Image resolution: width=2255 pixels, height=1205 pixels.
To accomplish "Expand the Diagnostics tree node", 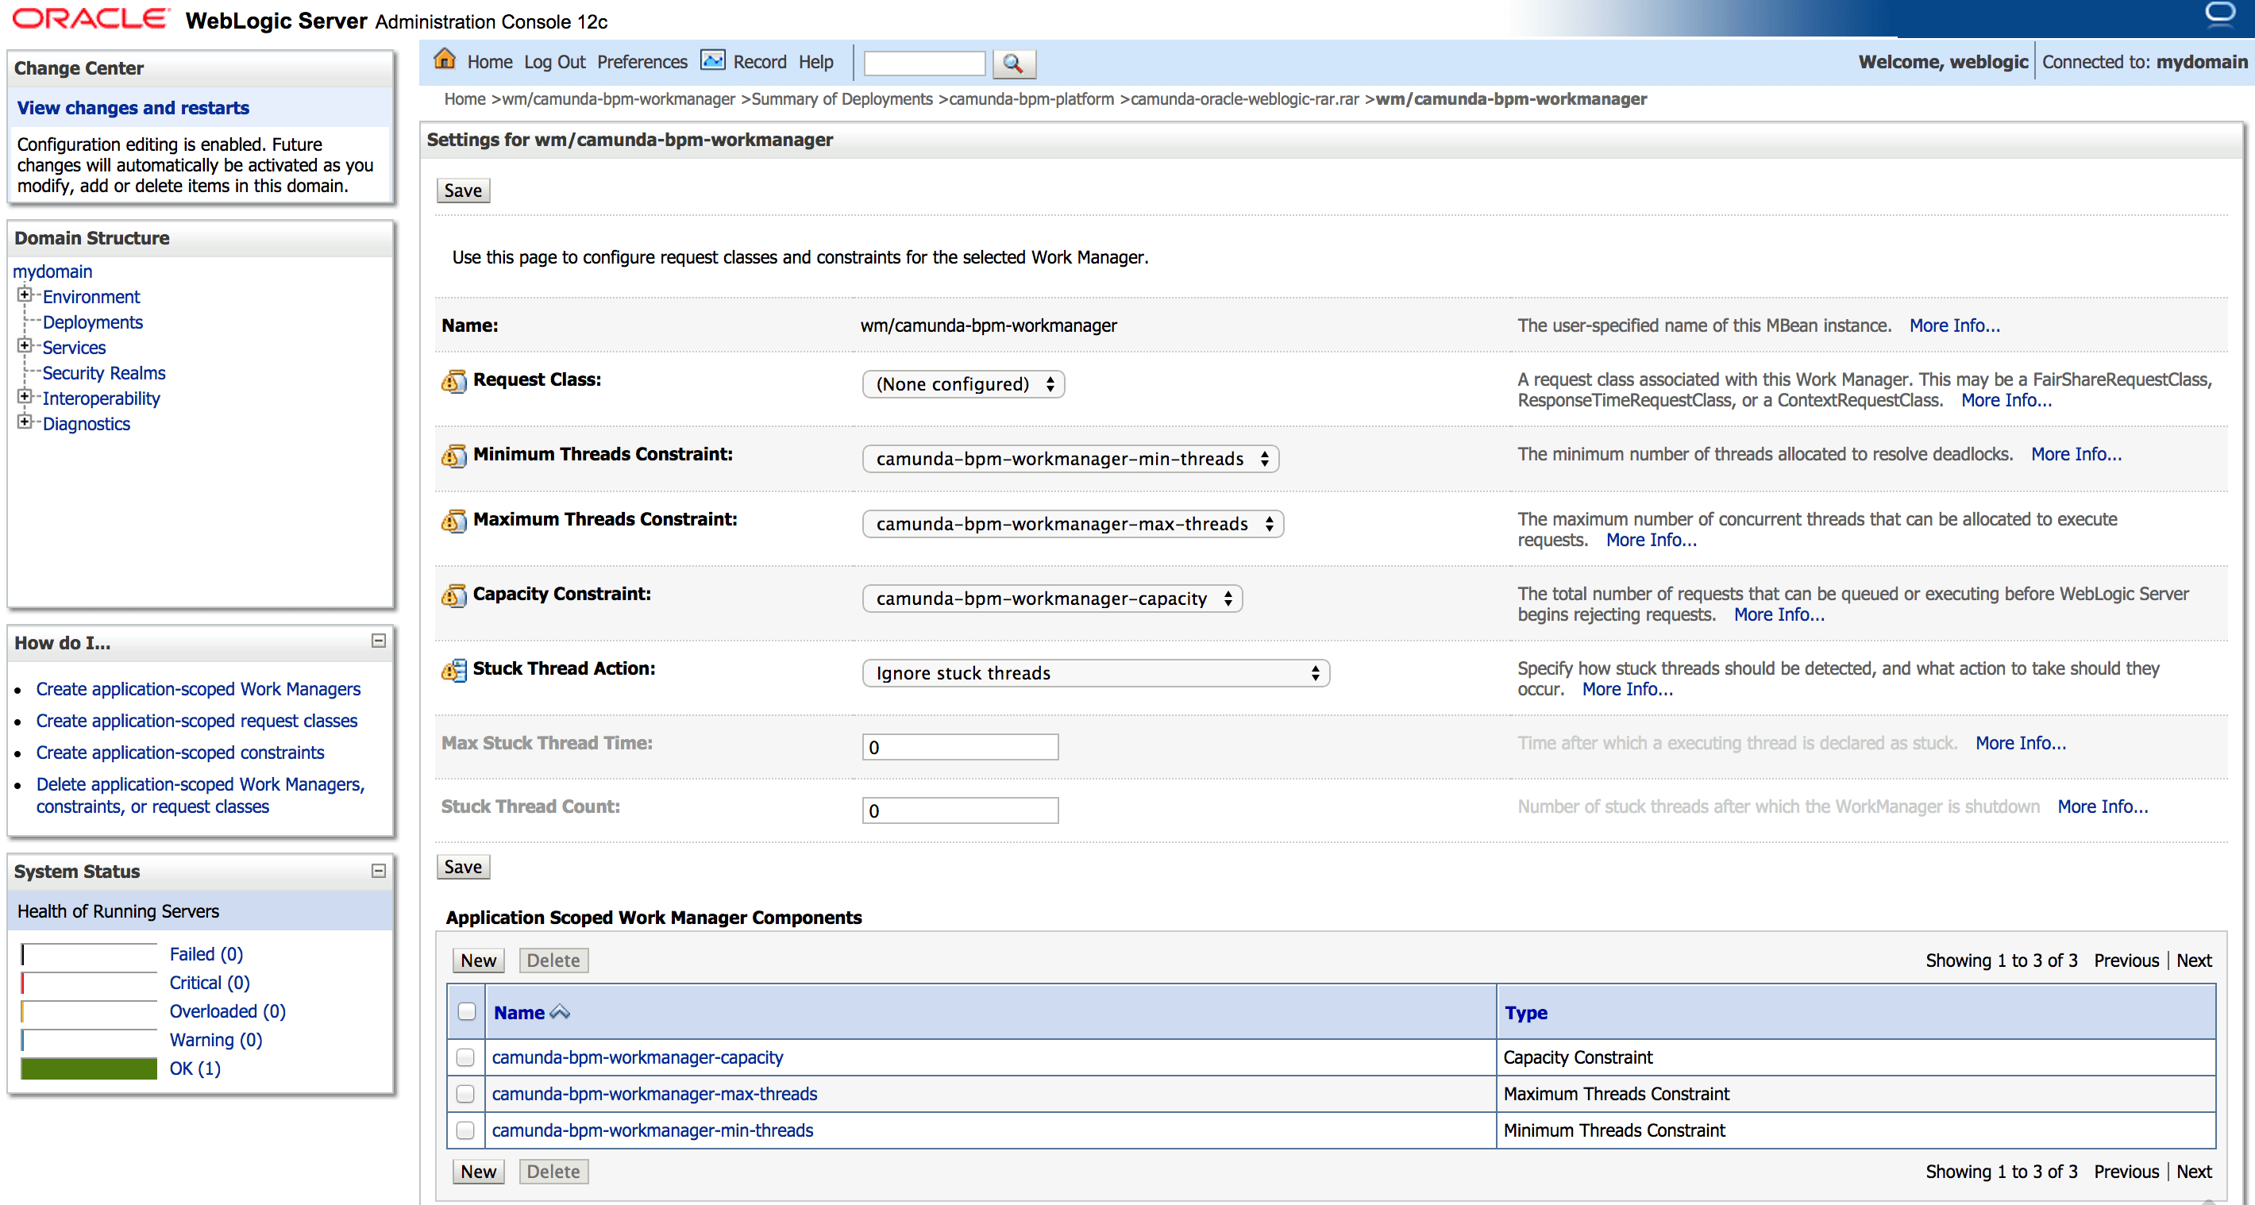I will point(25,422).
